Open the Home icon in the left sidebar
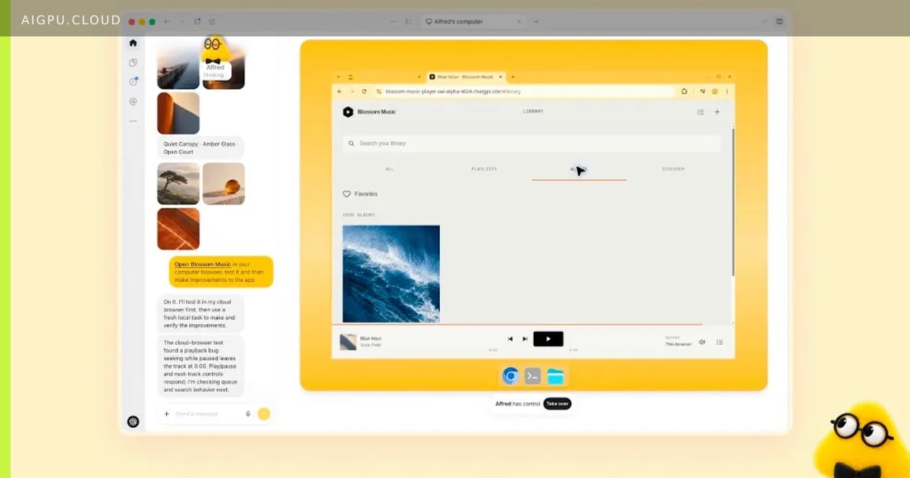The width and height of the screenshot is (910, 478). pos(133,43)
